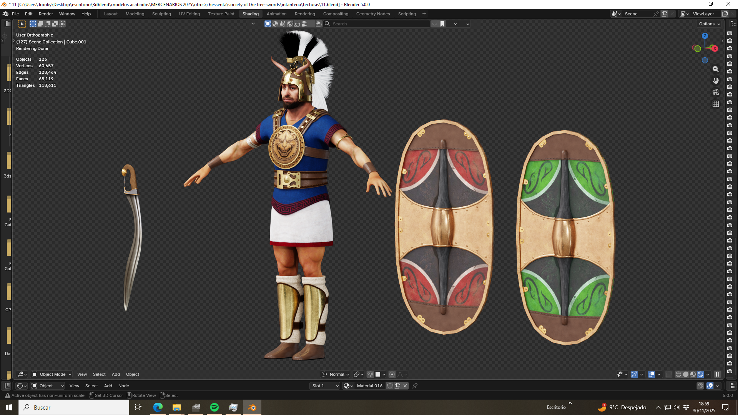
Task: Select the pan view hand icon
Action: [715, 81]
